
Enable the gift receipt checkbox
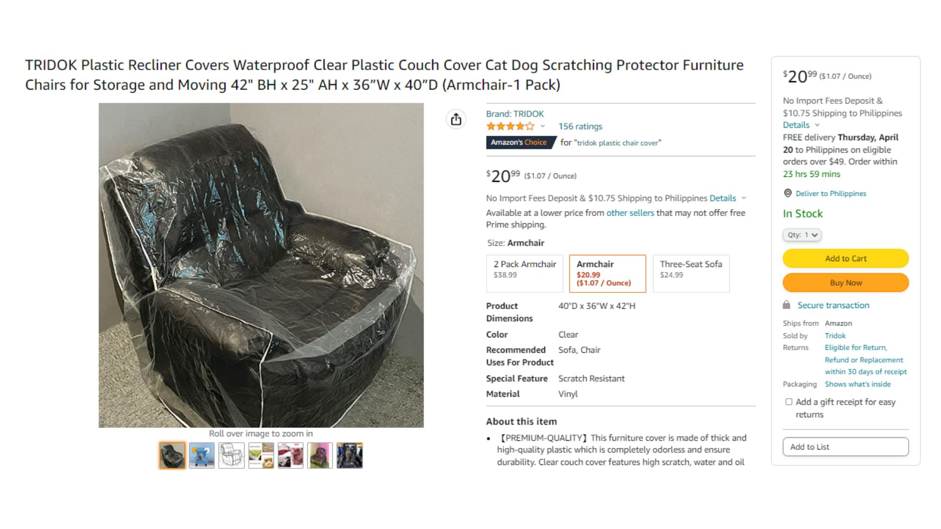(x=789, y=402)
